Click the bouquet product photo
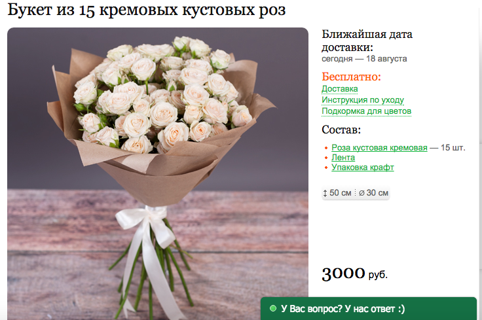This screenshot has width=482, height=320. (x=158, y=174)
